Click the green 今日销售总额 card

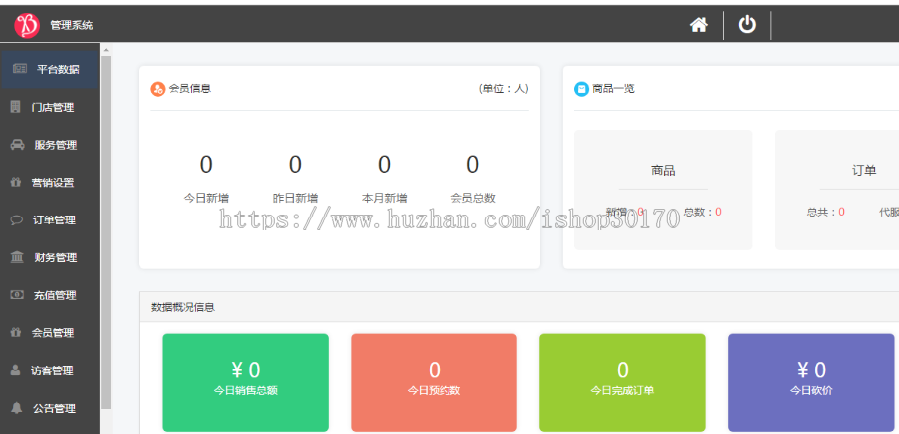point(246,382)
